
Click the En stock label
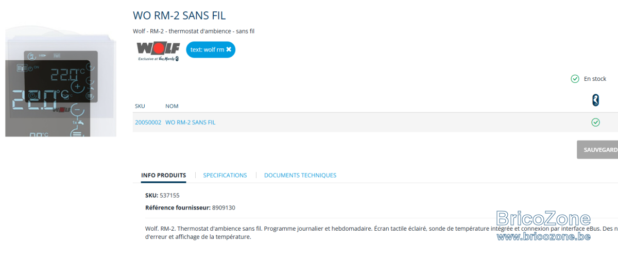[595, 79]
